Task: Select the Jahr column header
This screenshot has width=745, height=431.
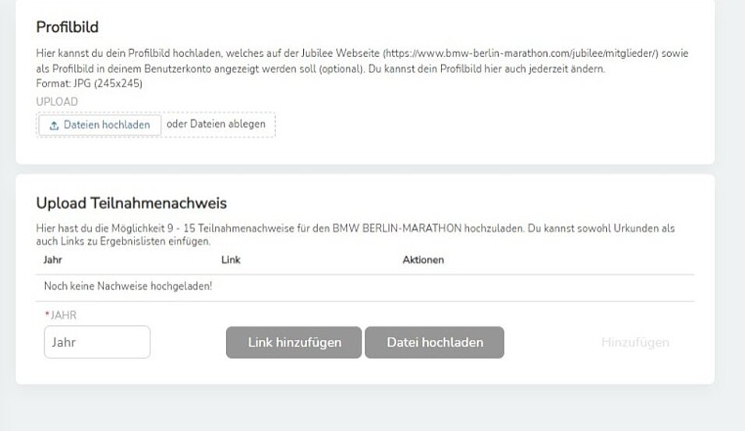Action: pyautogui.click(x=53, y=260)
